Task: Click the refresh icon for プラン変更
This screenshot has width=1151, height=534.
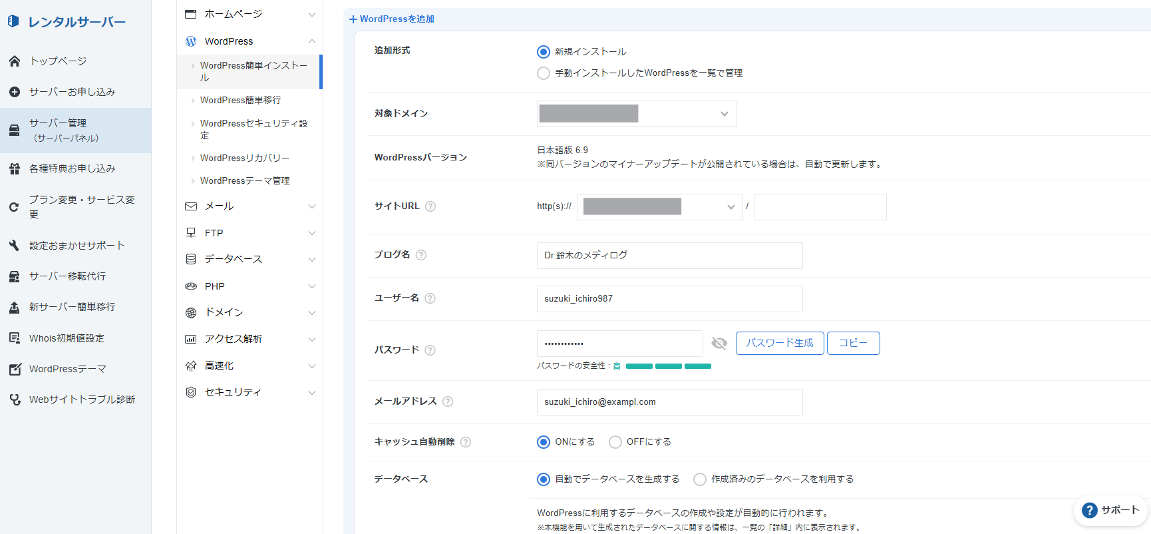Action: [x=15, y=206]
